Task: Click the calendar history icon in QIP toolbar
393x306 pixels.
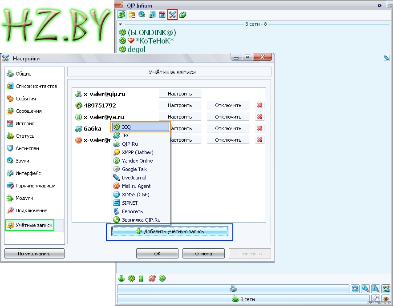Action: (162, 15)
